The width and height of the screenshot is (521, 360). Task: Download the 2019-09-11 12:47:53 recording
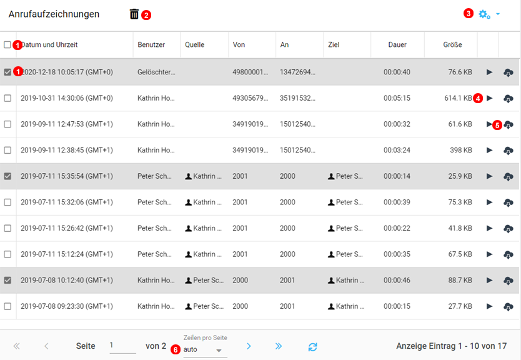(x=509, y=124)
